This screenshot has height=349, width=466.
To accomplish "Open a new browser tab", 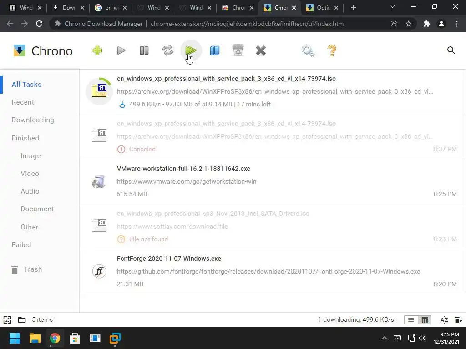I will pyautogui.click(x=353, y=8).
